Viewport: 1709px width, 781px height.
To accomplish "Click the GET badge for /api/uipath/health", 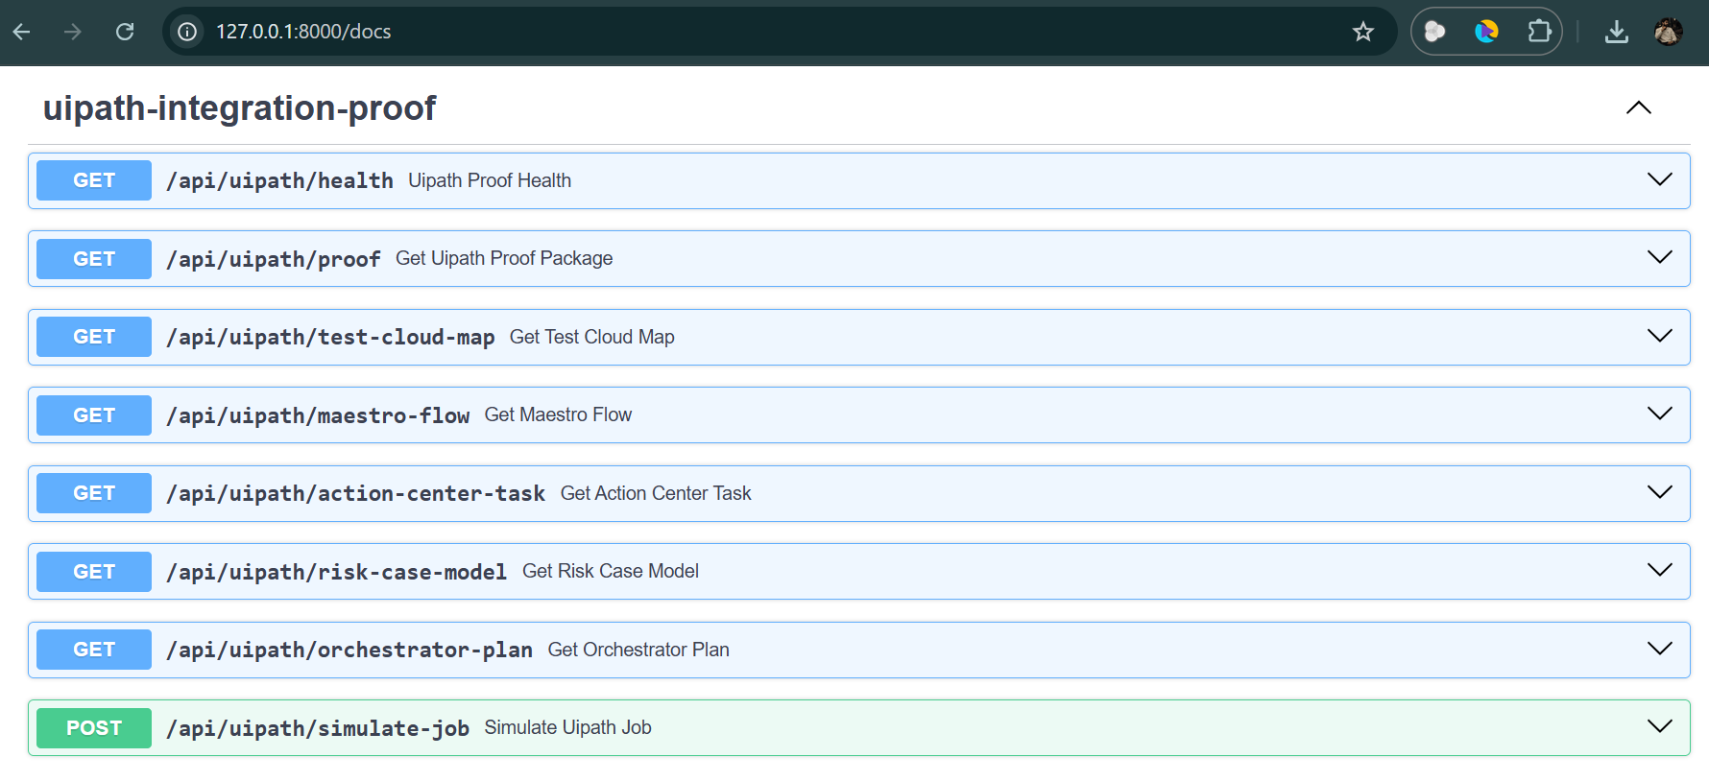I will [94, 180].
